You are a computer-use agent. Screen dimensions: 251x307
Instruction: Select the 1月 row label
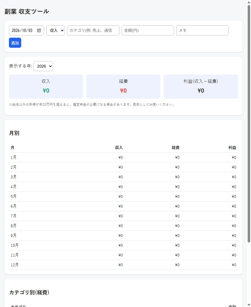pos(13,157)
